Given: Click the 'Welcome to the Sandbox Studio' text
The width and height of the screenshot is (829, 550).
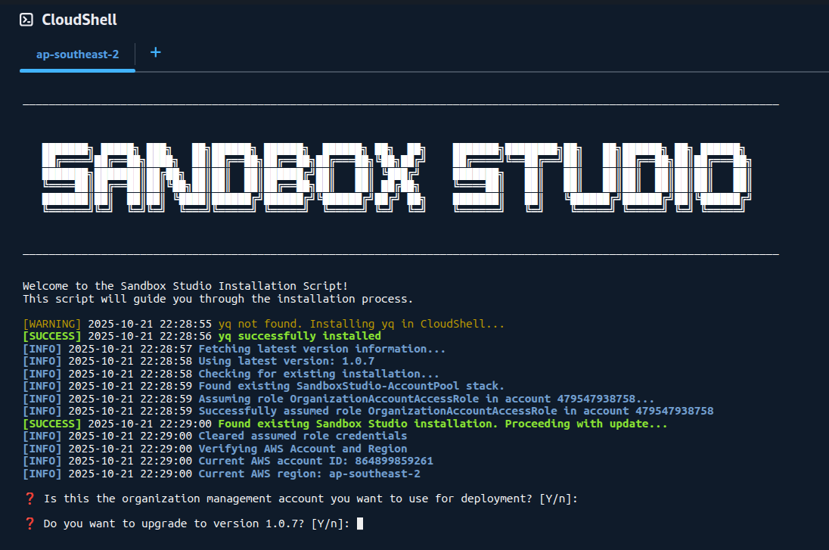Looking at the screenshot, I should pyautogui.click(x=185, y=286).
